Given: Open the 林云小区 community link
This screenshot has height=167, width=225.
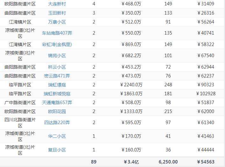Looking at the screenshot, I should point(57,67).
